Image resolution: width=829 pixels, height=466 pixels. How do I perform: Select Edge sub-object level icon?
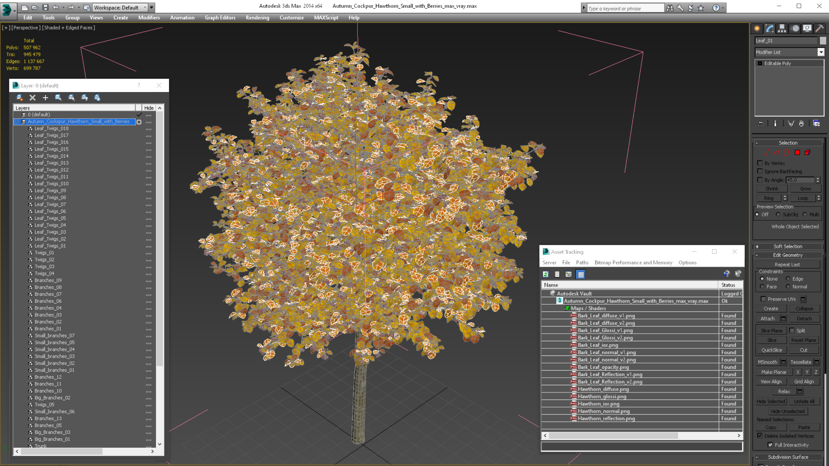pyautogui.click(x=777, y=152)
